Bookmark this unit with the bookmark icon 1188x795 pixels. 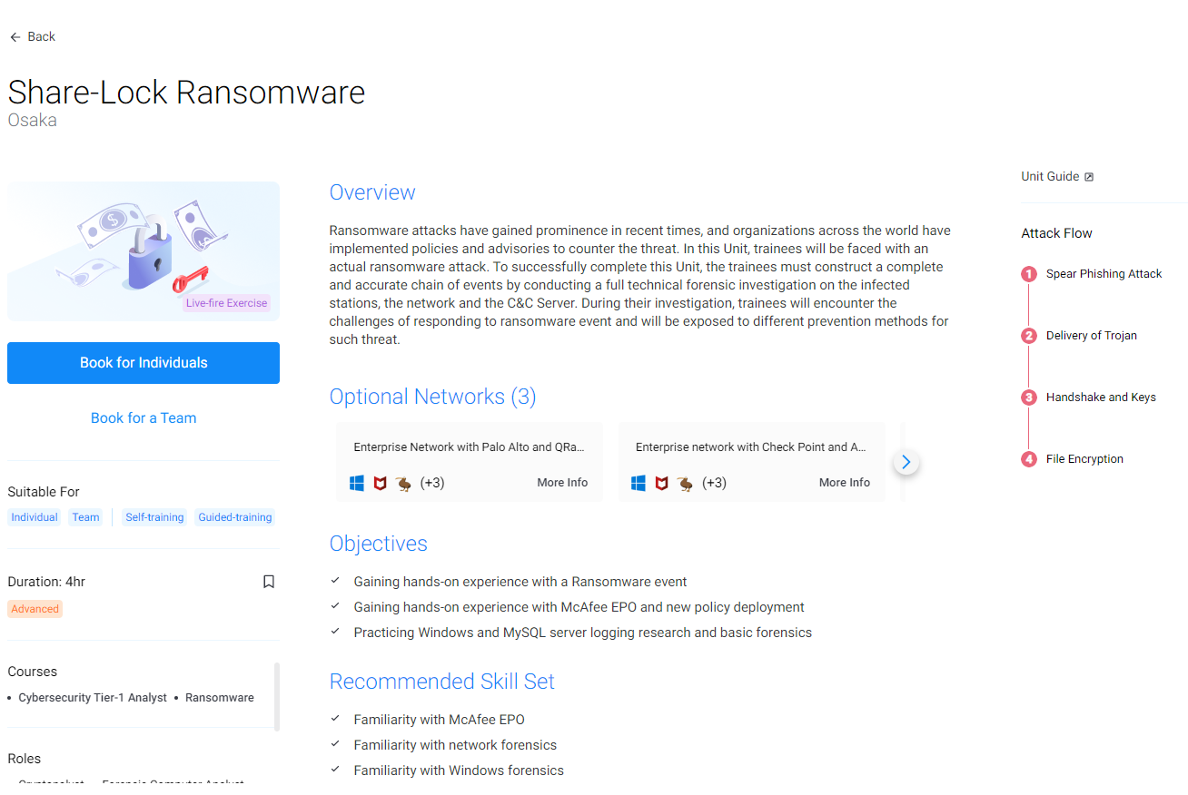tap(269, 582)
